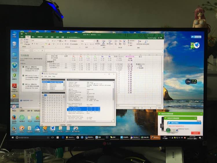Toggle Italic in the Excel font group
This screenshot has width=217, height=163.
pyautogui.click(x=35, y=44)
